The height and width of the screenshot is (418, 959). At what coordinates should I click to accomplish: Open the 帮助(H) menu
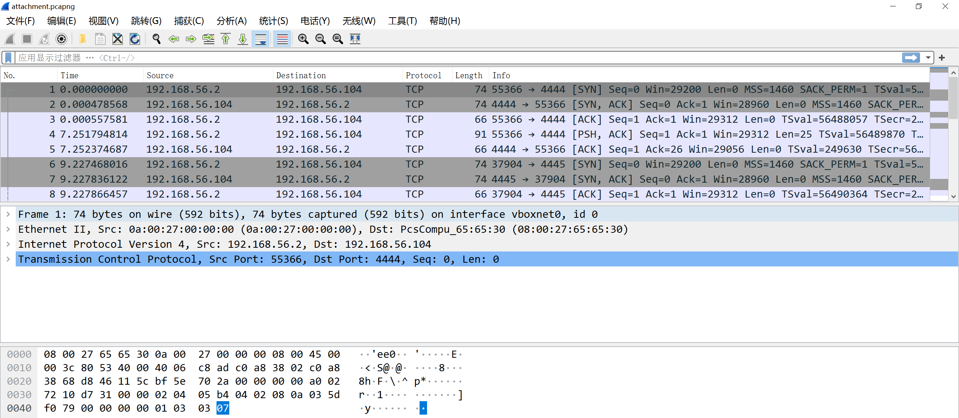445,21
